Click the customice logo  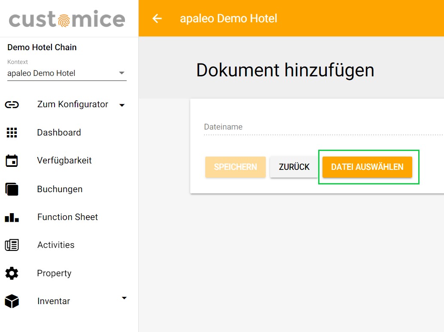click(x=67, y=19)
